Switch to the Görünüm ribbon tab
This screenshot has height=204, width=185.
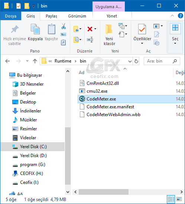[77, 16]
